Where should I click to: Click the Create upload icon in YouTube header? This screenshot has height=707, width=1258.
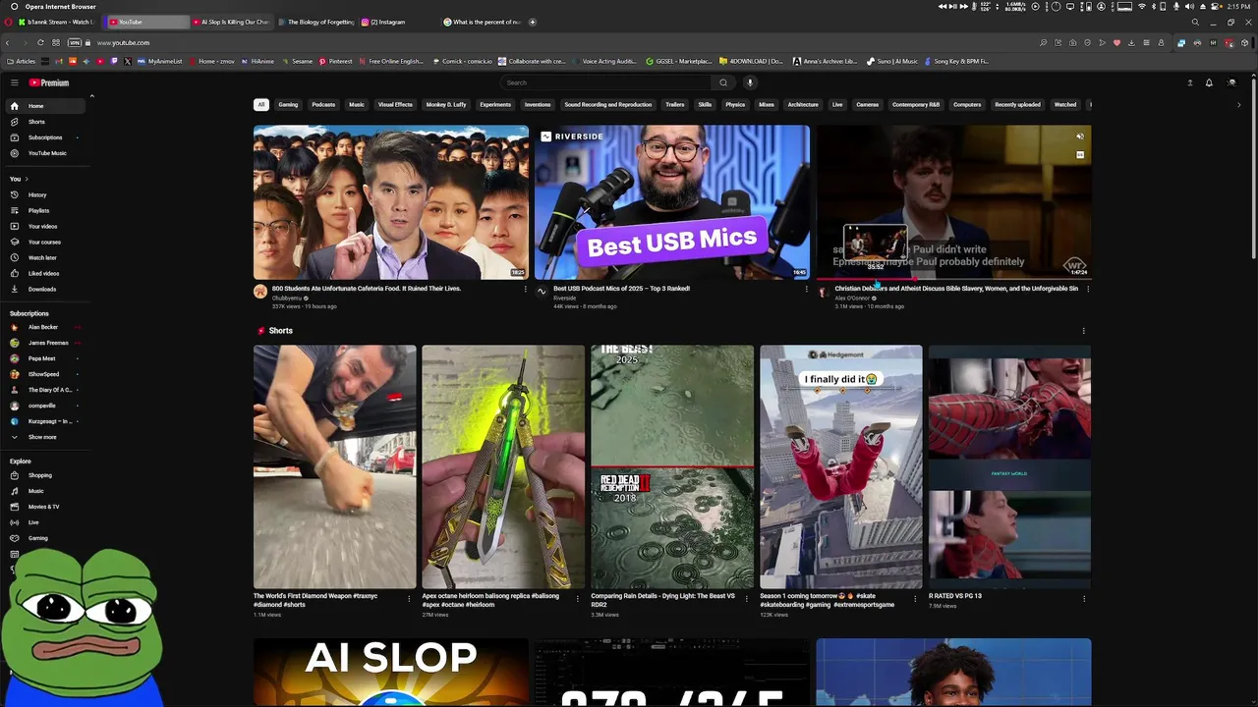tap(1189, 82)
